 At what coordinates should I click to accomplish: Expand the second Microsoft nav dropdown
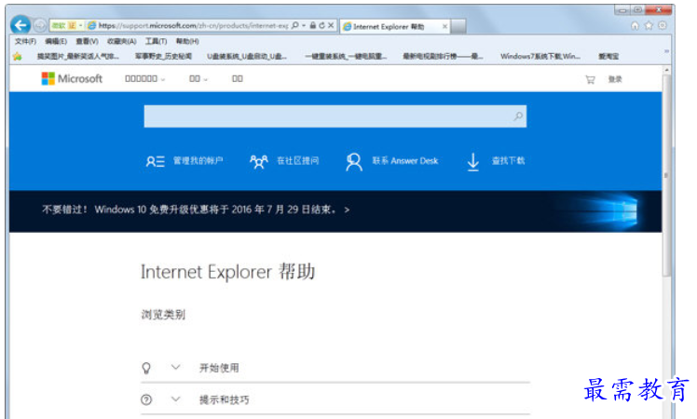coord(198,78)
